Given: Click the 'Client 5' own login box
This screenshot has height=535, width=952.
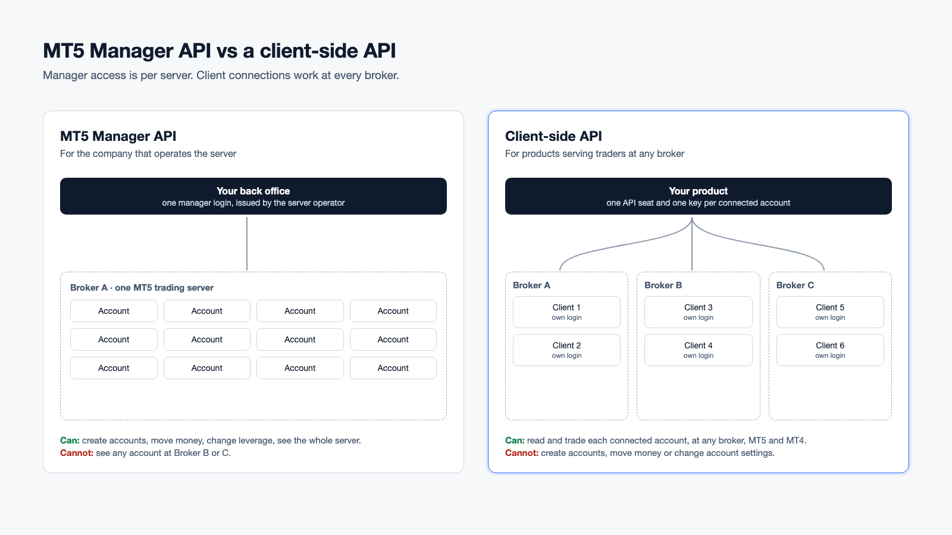Looking at the screenshot, I should [830, 312].
